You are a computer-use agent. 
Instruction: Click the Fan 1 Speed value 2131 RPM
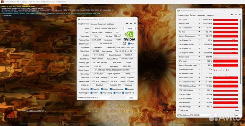(x=207, y=44)
